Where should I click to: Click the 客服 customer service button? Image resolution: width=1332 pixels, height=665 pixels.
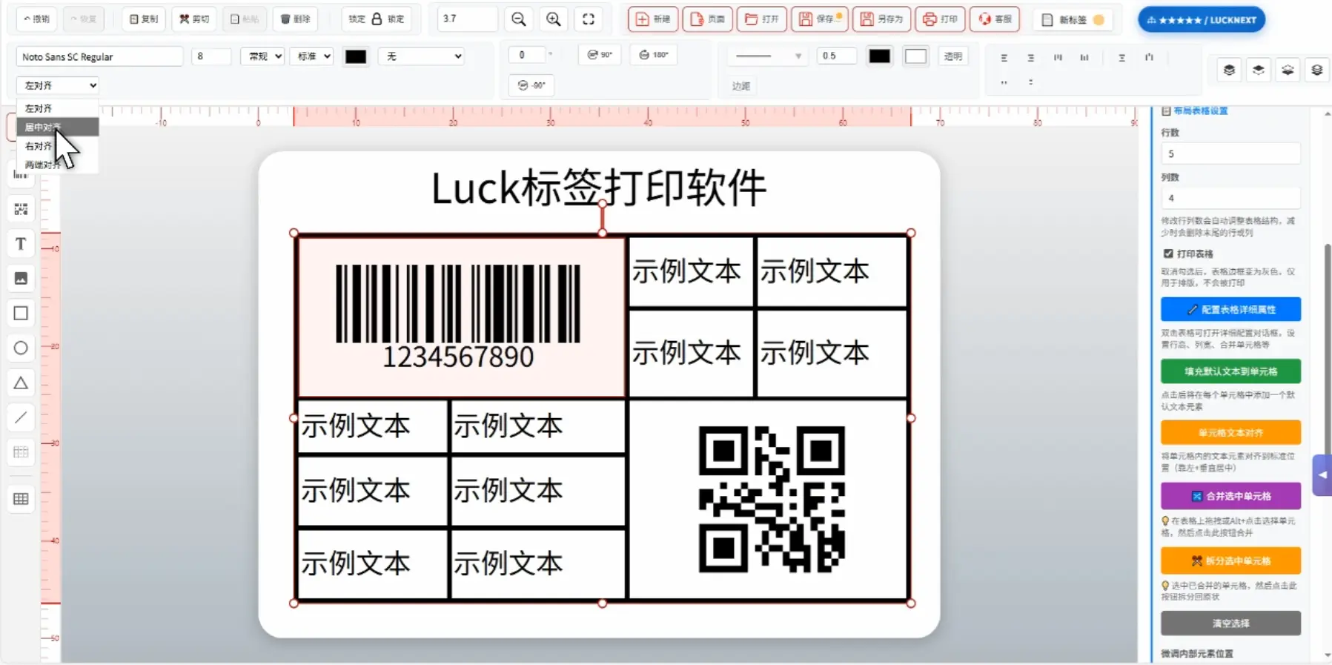point(995,19)
